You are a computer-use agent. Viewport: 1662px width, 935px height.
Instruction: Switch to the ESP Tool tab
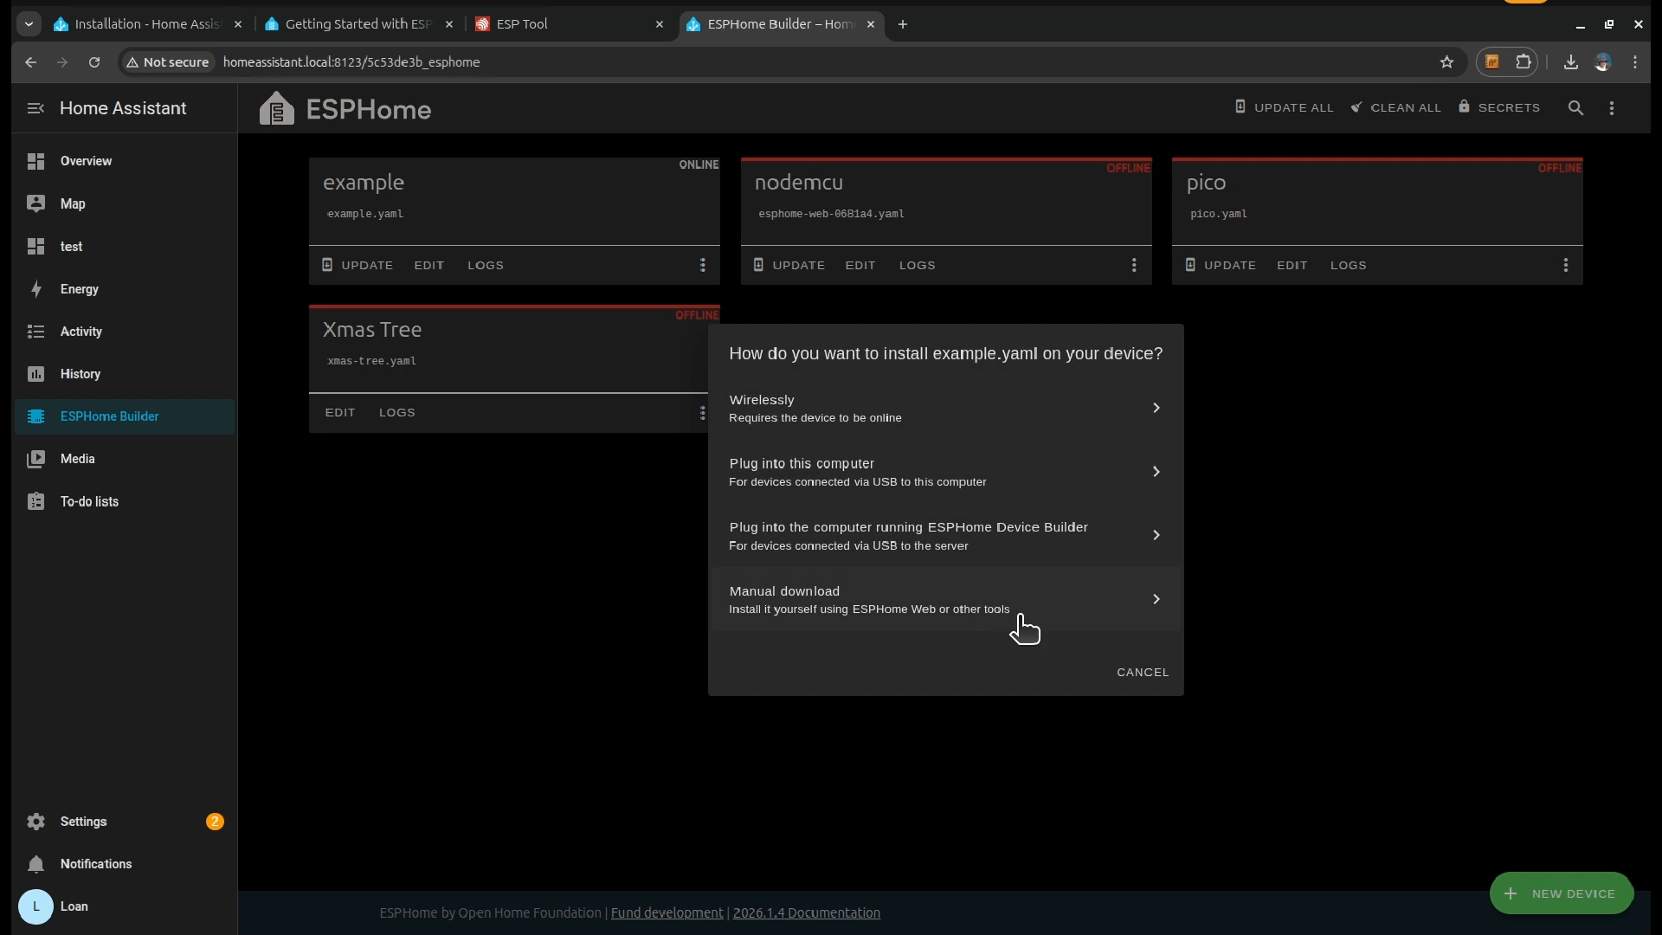click(x=571, y=24)
